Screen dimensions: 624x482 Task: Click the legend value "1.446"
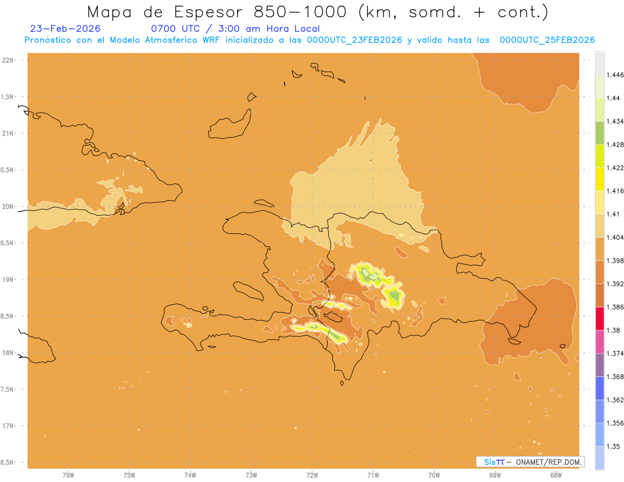click(616, 75)
